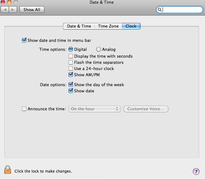Minimize the window with the yellow button
The image size is (205, 180).
click(9, 2)
